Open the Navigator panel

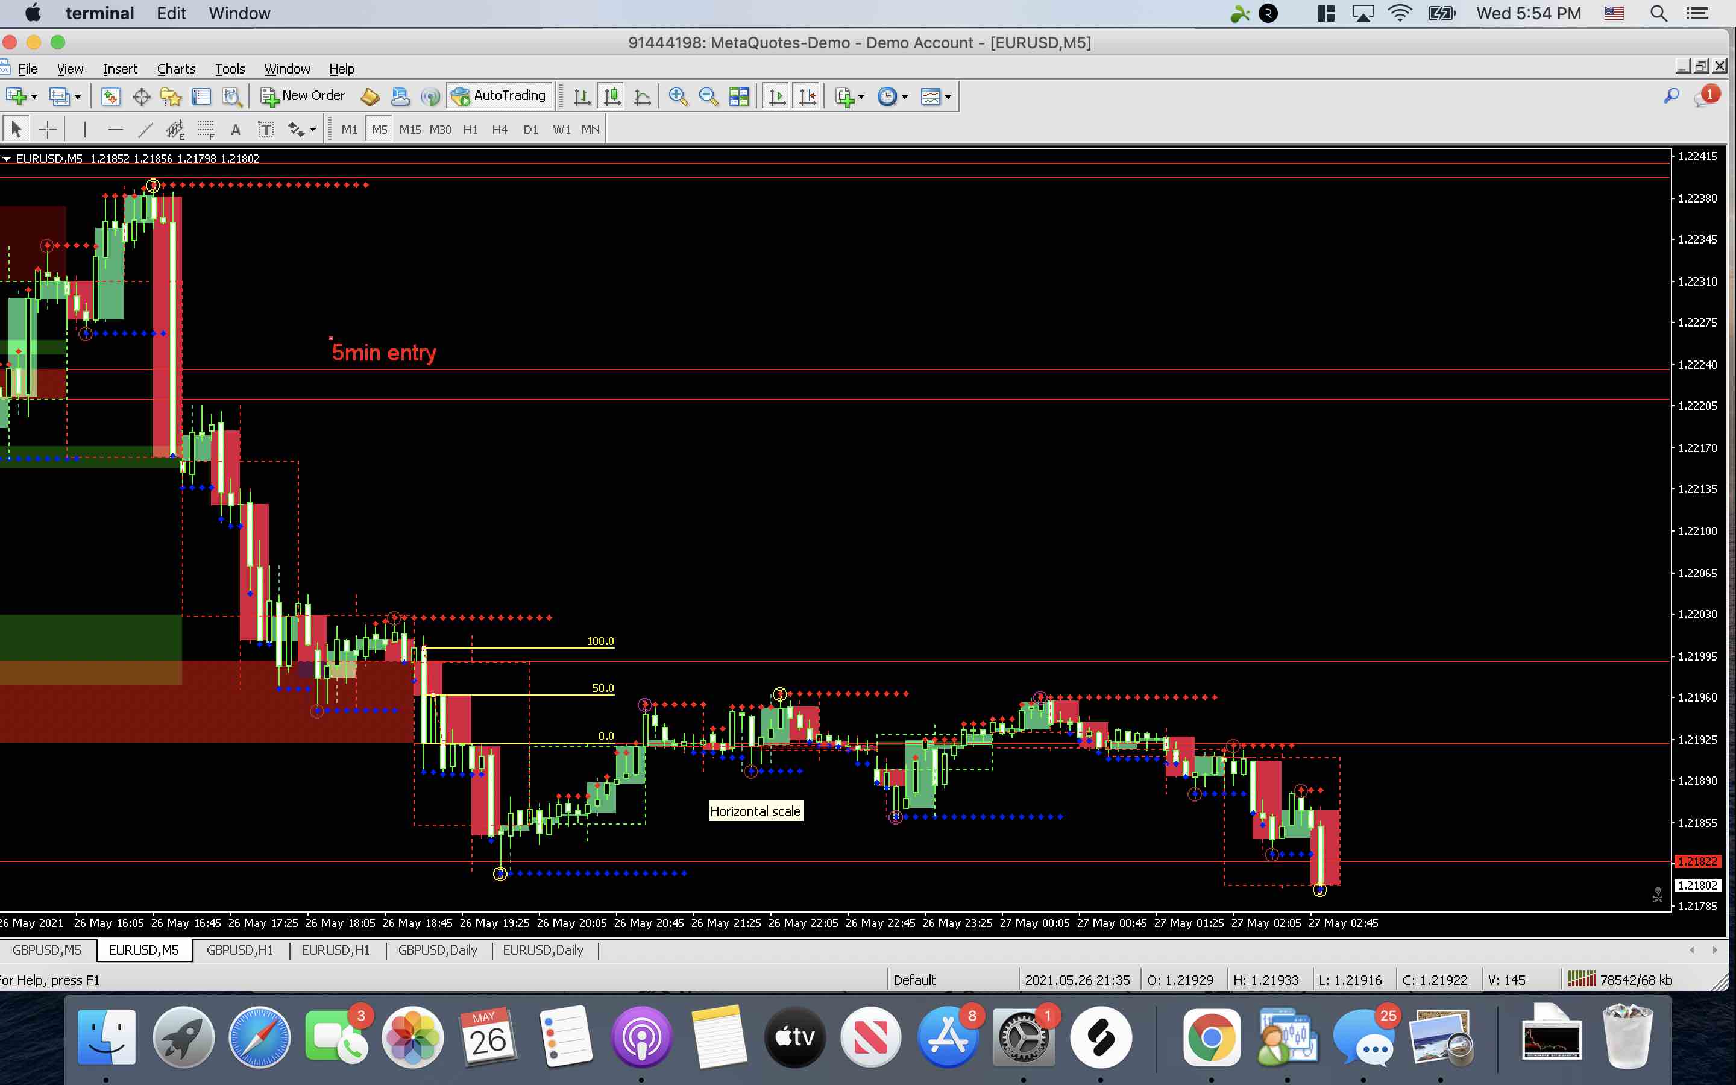point(170,95)
